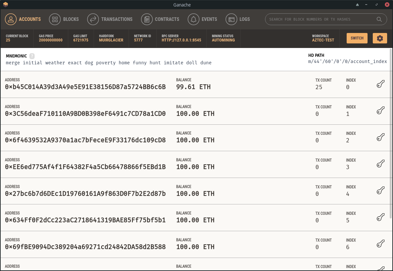Open settings with the gear icon

[x=380, y=38]
